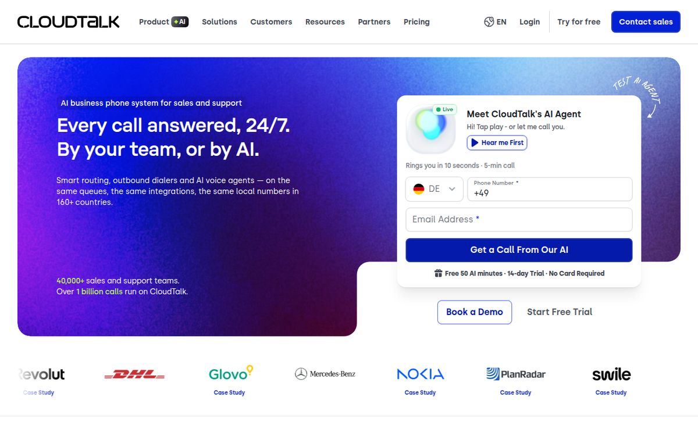Click the German flag icon
Image resolution: width=698 pixels, height=436 pixels.
(x=418, y=189)
